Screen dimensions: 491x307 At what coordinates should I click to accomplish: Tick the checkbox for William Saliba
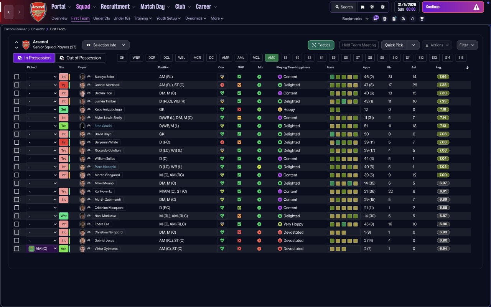click(16, 158)
